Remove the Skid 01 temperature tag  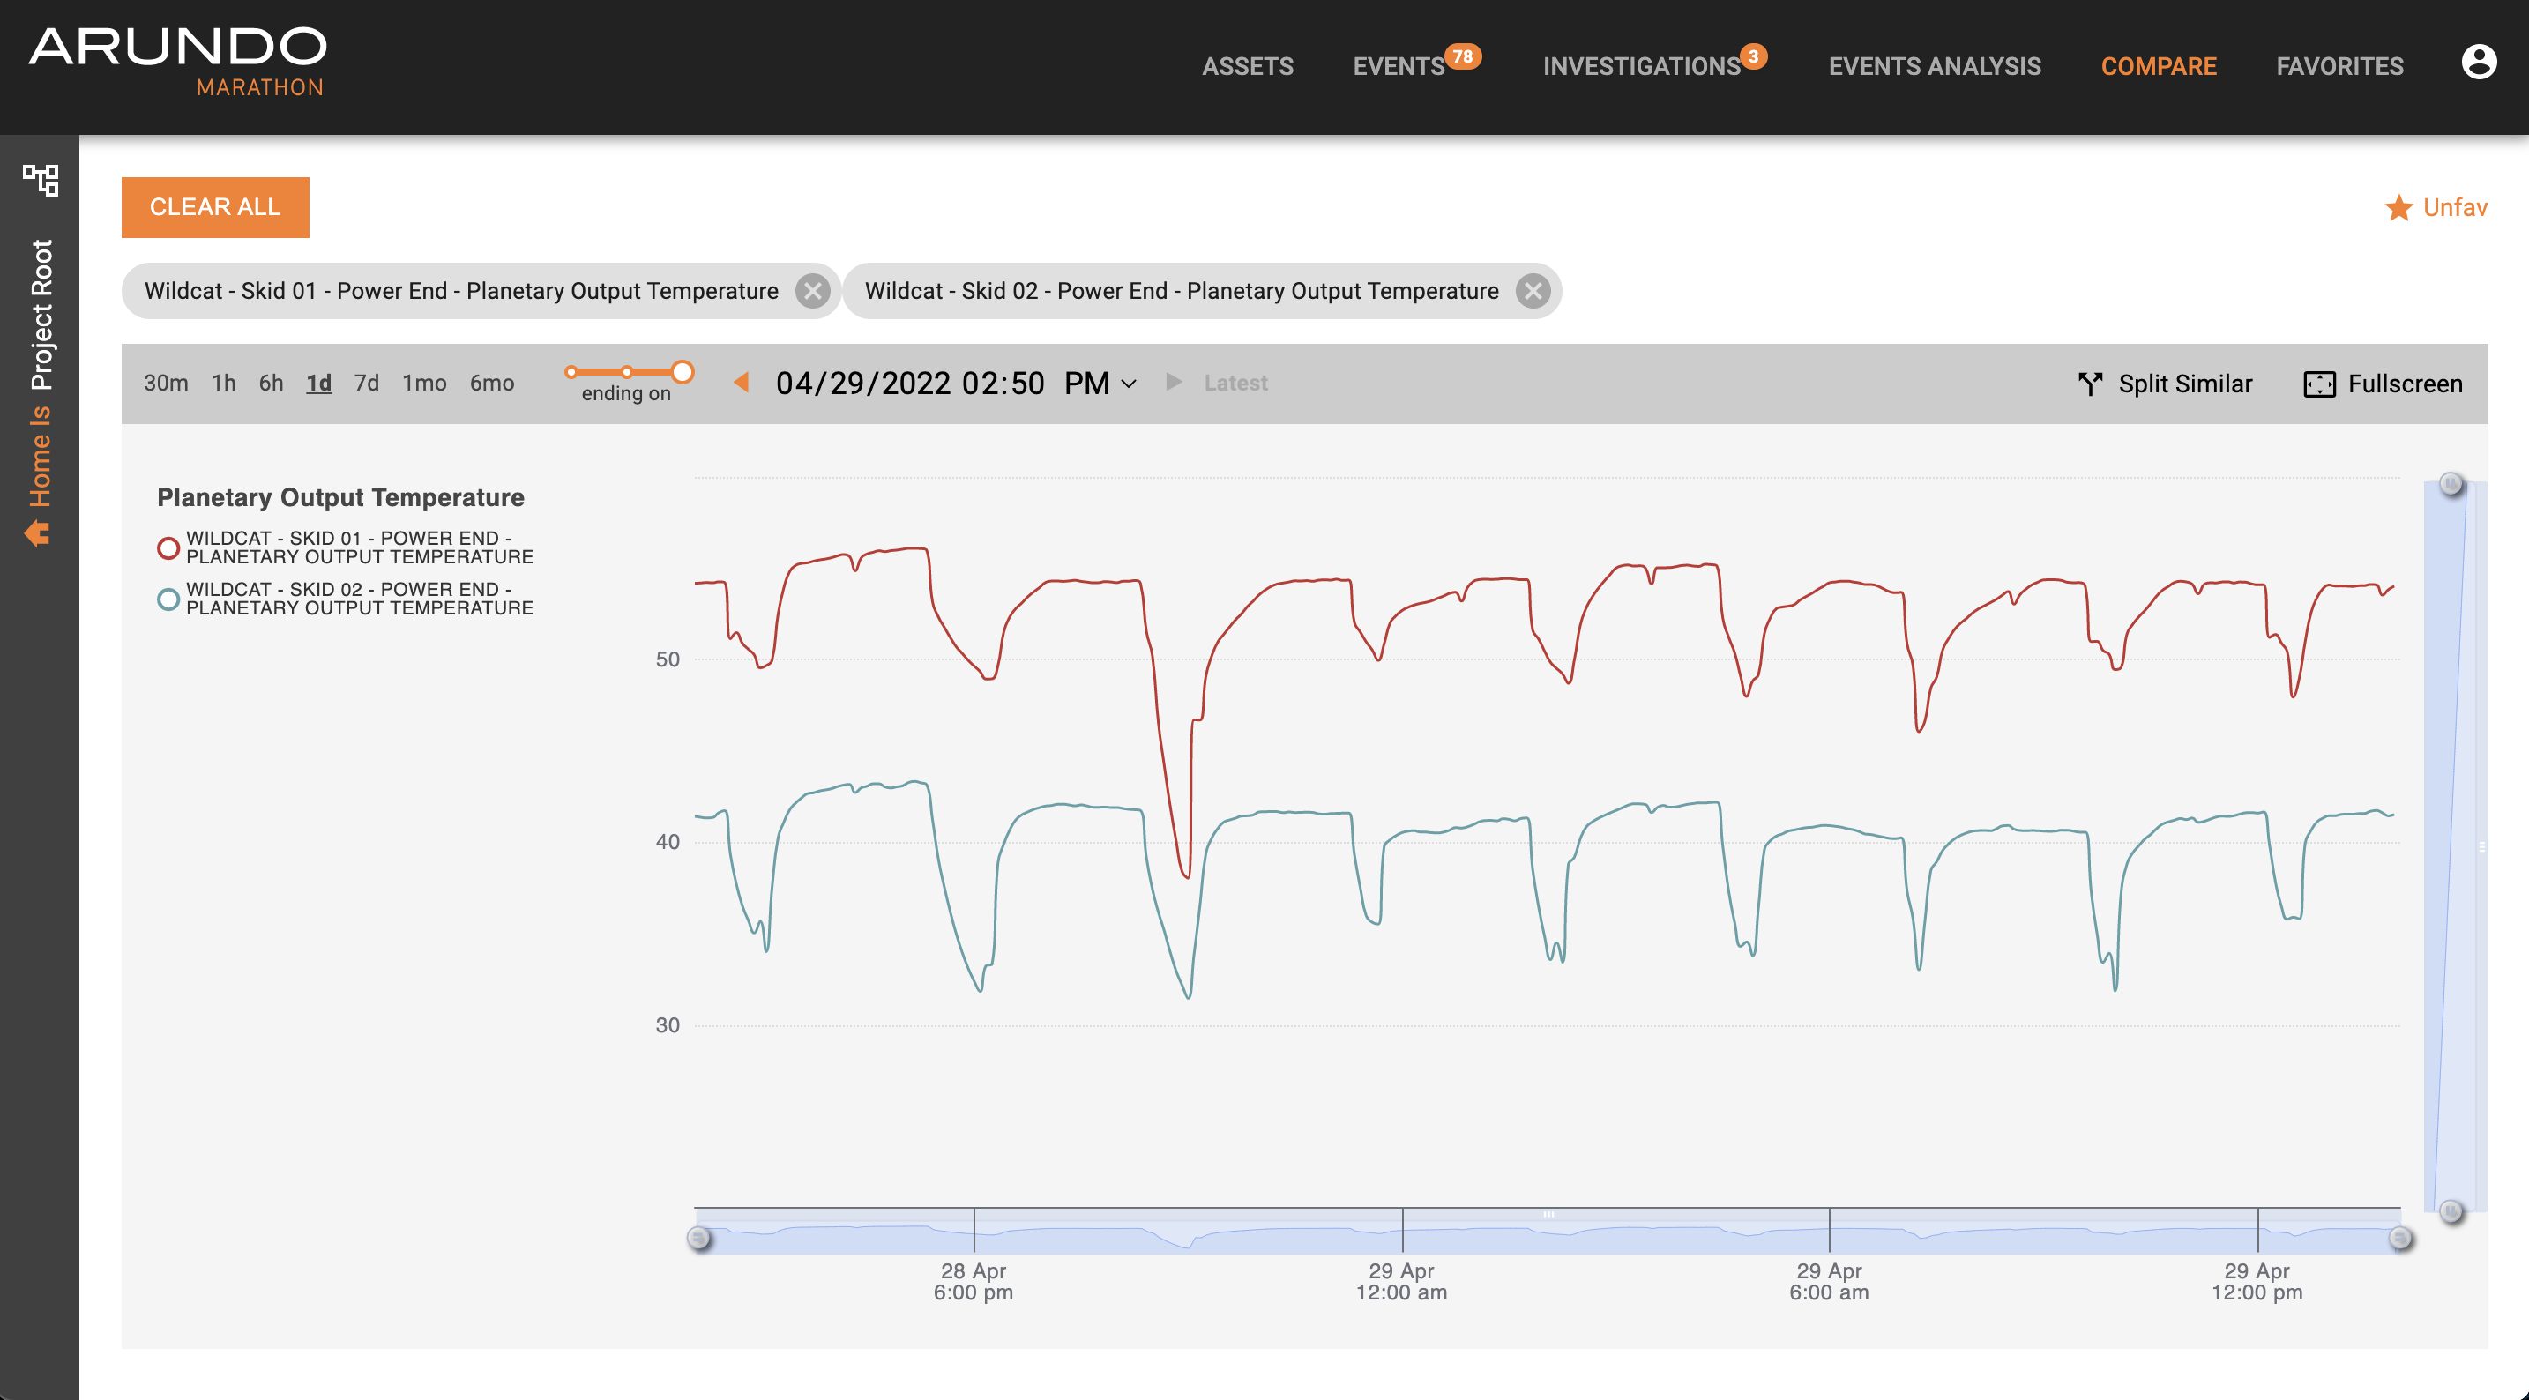point(812,291)
